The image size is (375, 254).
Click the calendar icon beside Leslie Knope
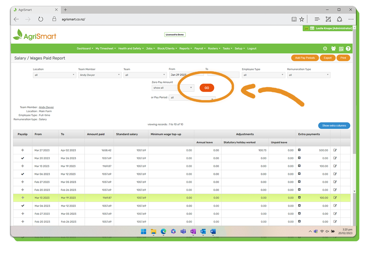coord(312,28)
